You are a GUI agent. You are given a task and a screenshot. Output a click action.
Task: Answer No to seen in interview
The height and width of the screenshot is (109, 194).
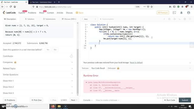(x=55, y=50)
